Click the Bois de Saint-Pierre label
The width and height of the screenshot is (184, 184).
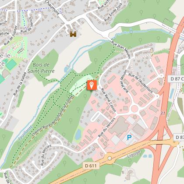point(41,68)
